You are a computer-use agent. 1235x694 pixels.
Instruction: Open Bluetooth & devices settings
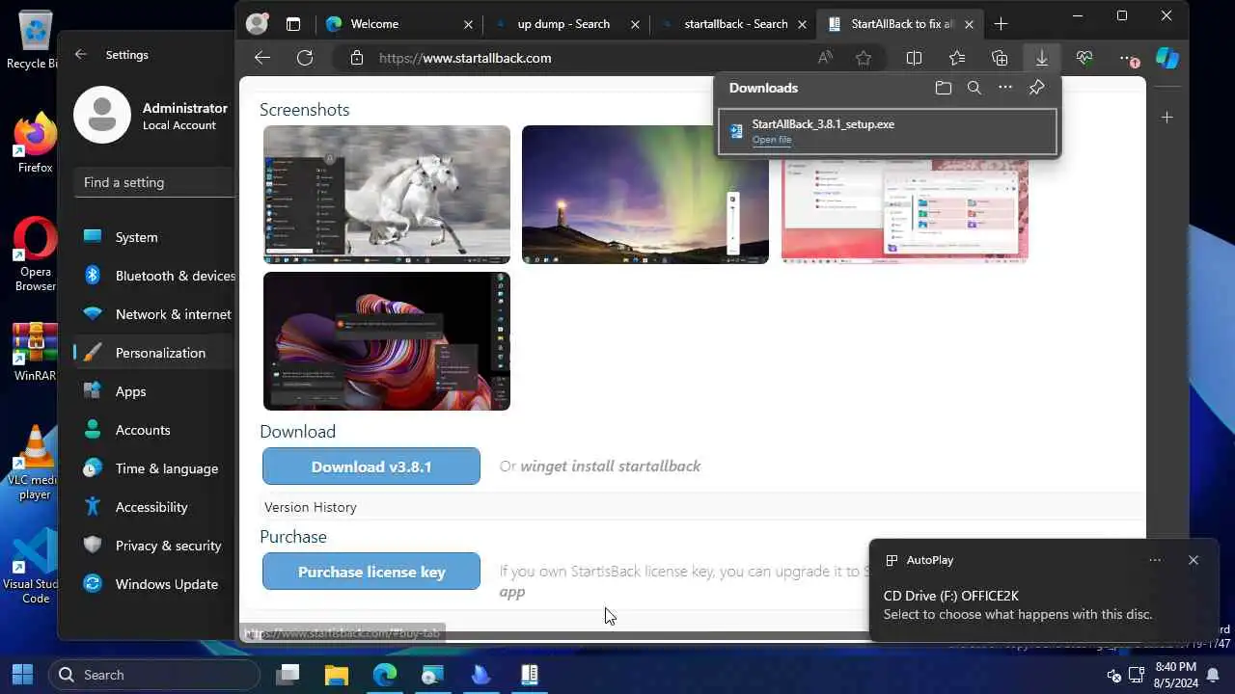click(x=154, y=276)
